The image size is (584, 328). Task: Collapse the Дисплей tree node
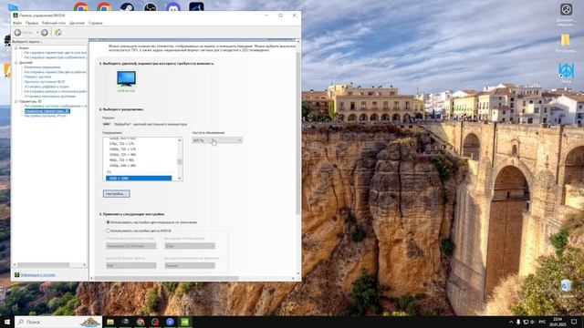pyautogui.click(x=16, y=63)
